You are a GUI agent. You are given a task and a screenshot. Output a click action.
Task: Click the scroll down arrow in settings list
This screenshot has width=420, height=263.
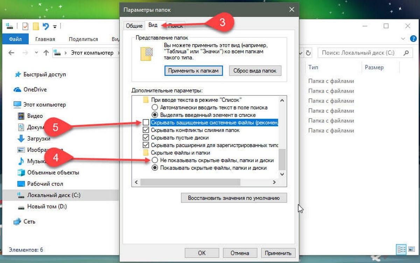pyautogui.click(x=283, y=173)
